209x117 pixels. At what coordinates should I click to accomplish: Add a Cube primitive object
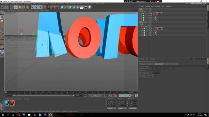[x=62, y=7]
